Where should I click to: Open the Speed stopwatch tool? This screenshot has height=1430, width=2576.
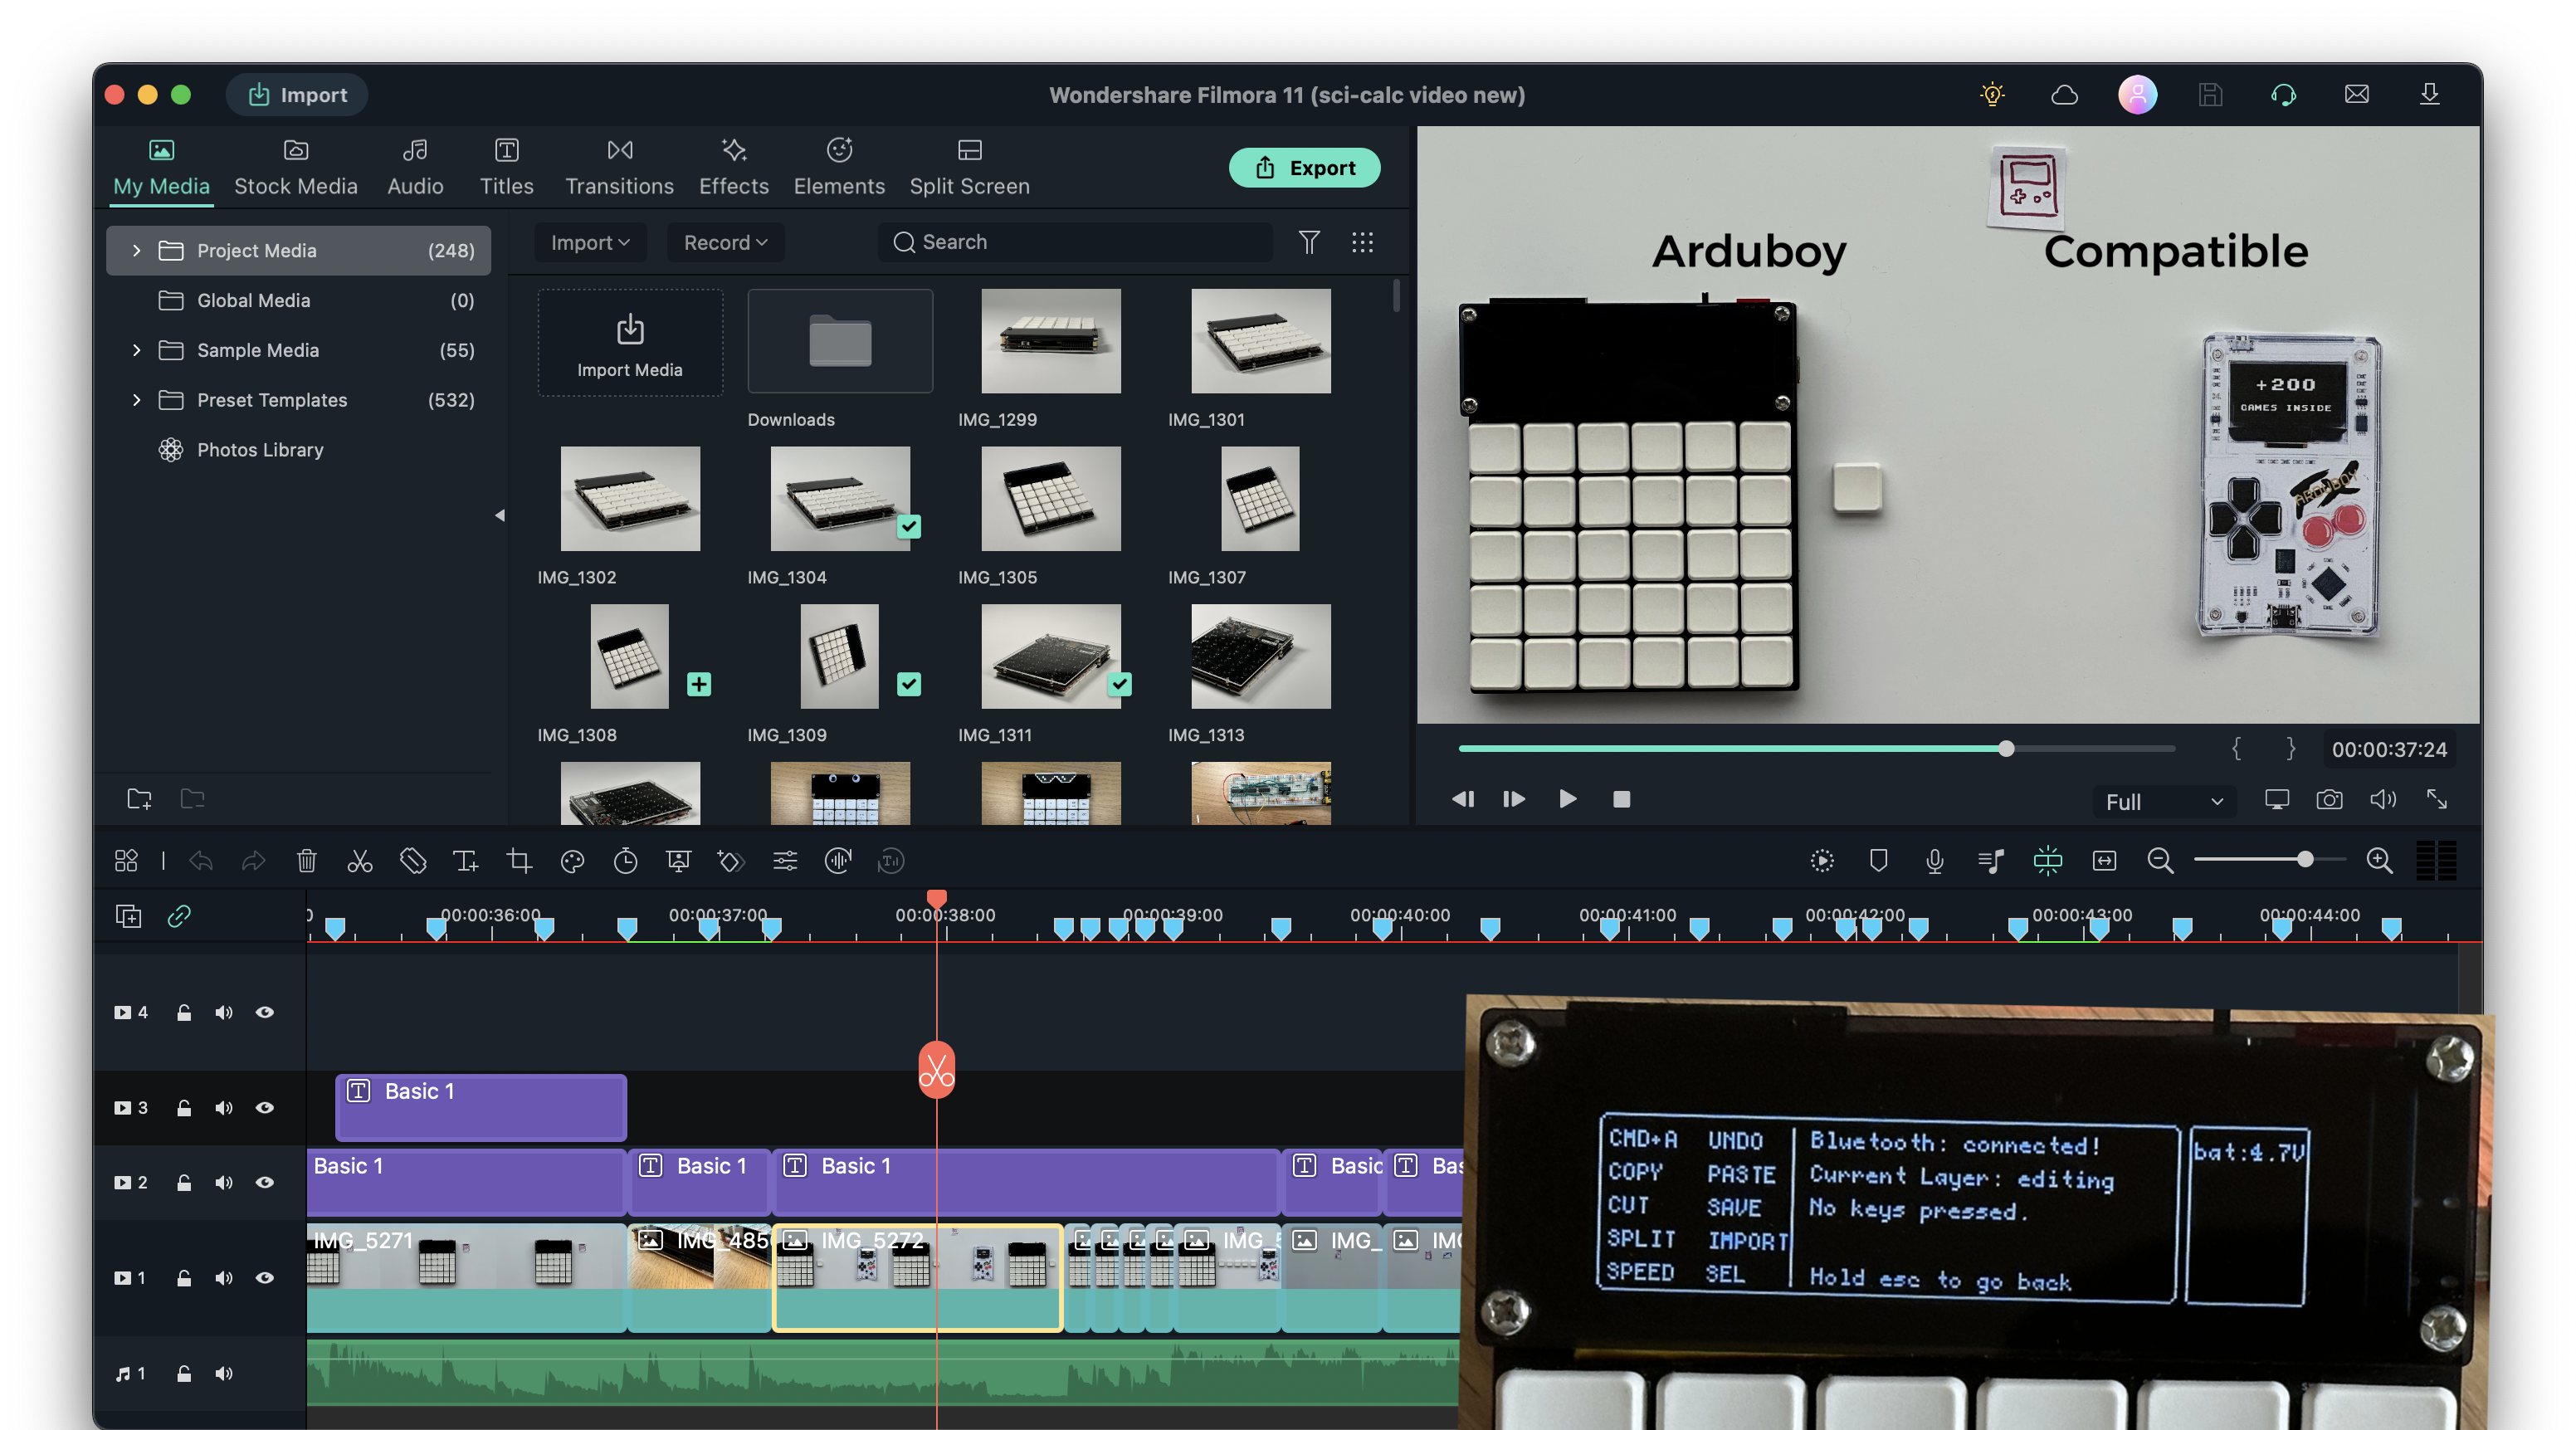tap(625, 861)
